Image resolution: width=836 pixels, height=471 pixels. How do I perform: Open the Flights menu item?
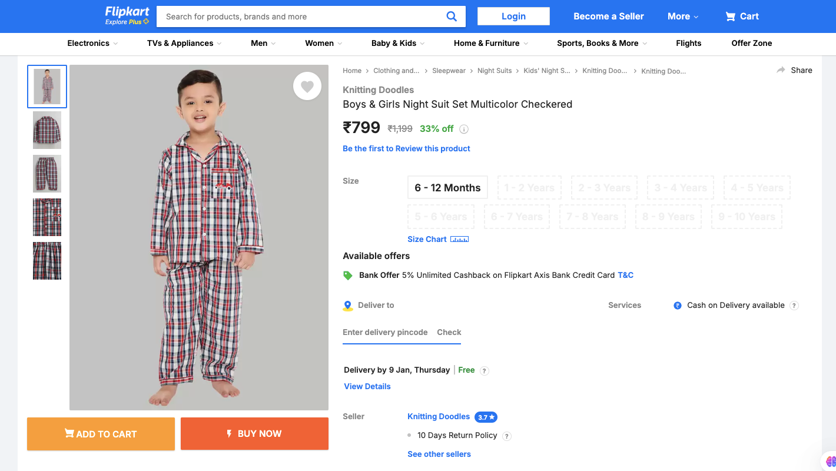pyautogui.click(x=688, y=43)
